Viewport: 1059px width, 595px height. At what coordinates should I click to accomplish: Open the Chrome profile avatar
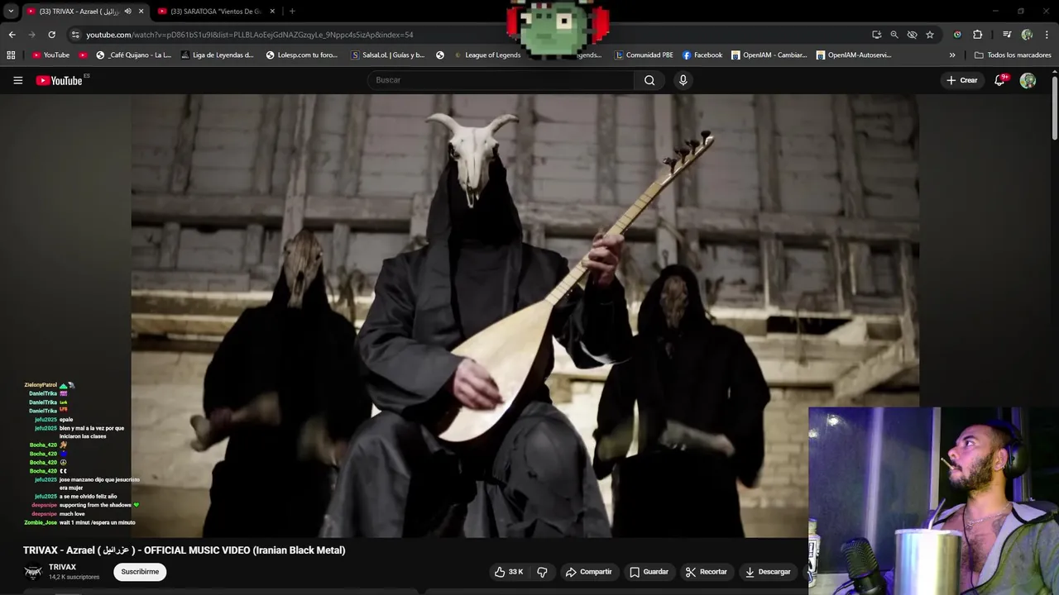[x=1027, y=35]
